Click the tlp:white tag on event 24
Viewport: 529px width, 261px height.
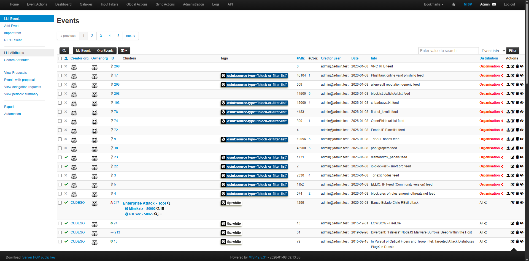pyautogui.click(x=231, y=224)
